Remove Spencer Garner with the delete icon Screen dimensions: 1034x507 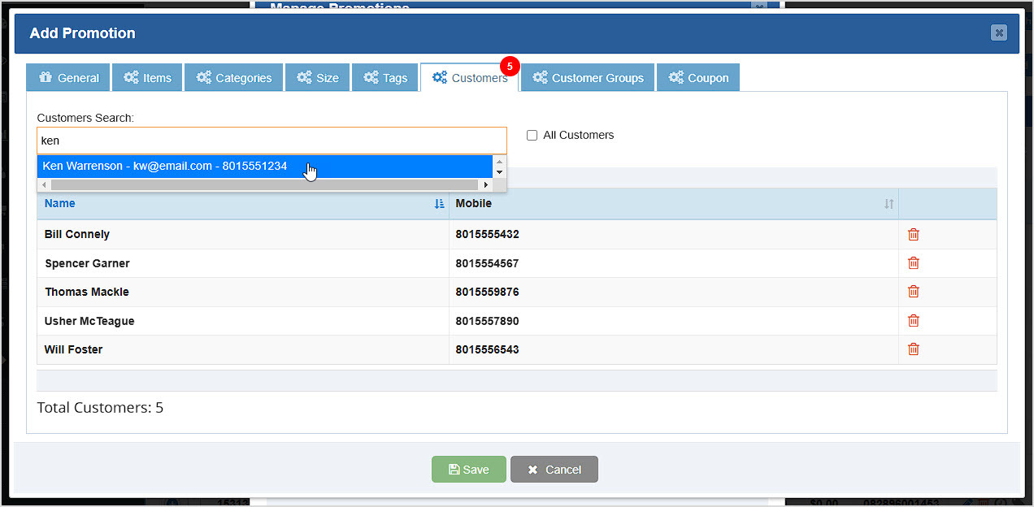913,262
